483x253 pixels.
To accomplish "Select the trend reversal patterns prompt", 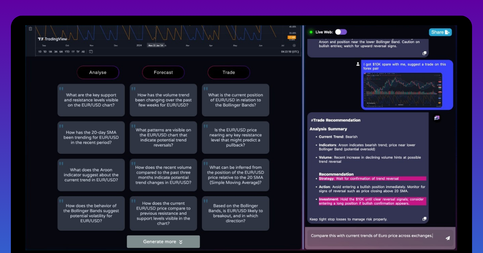I will click(163, 137).
